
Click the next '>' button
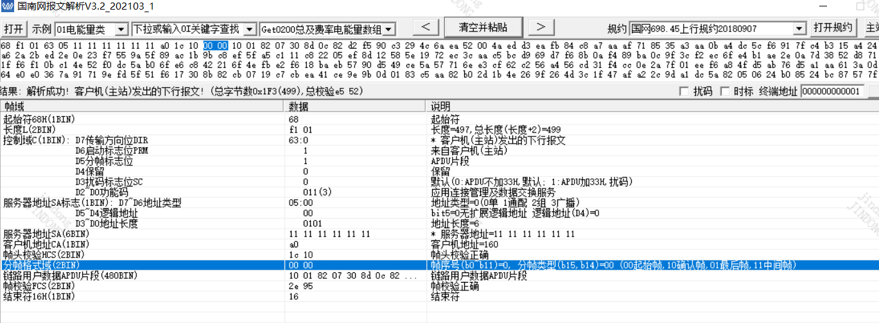click(541, 27)
